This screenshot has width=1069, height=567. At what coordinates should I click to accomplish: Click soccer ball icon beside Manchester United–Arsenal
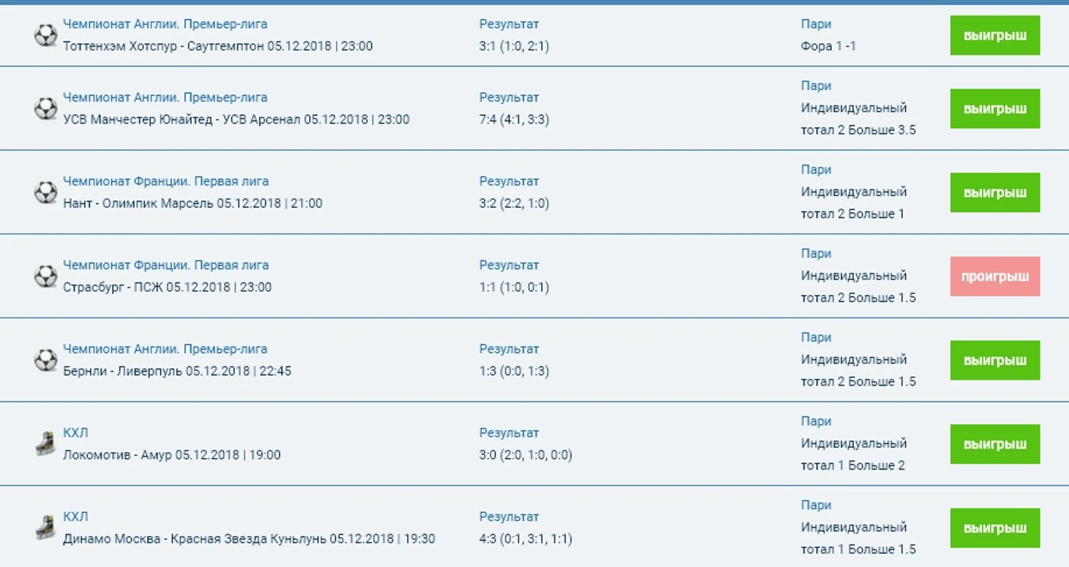coord(45,108)
